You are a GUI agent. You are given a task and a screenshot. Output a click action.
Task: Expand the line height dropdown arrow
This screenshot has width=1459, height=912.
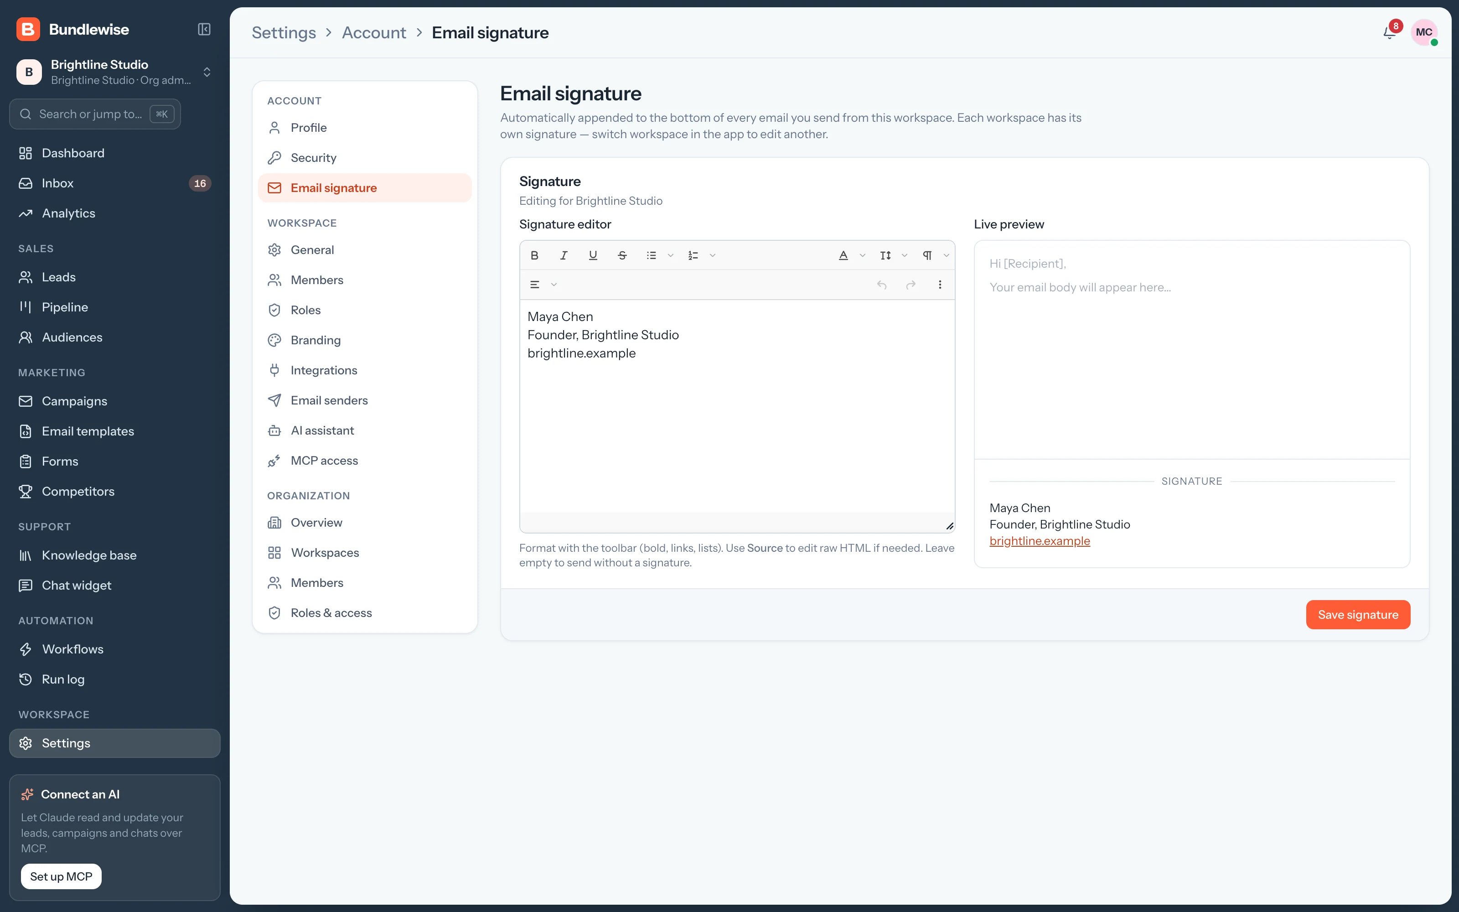pos(904,255)
